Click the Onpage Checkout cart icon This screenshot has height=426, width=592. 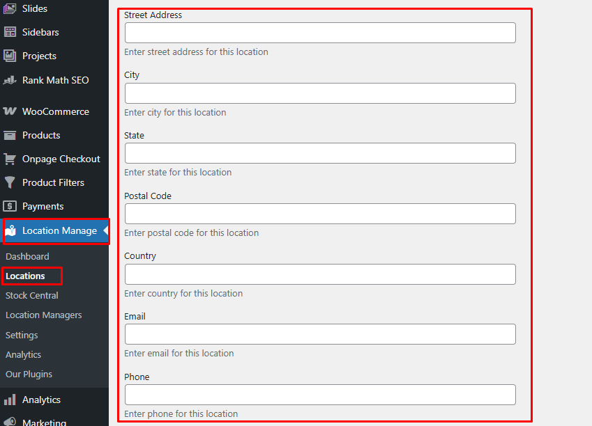(10, 159)
